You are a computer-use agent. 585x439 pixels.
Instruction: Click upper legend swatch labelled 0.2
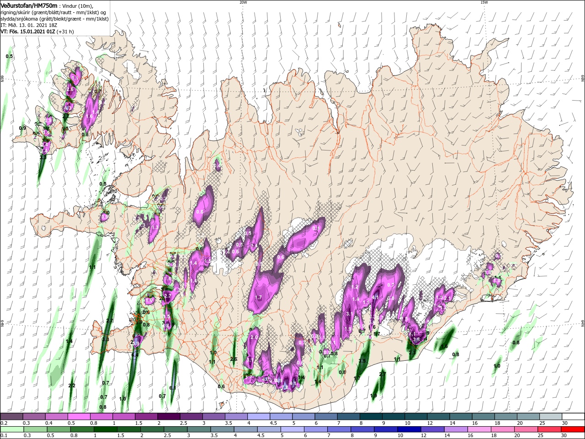[x=11, y=417]
